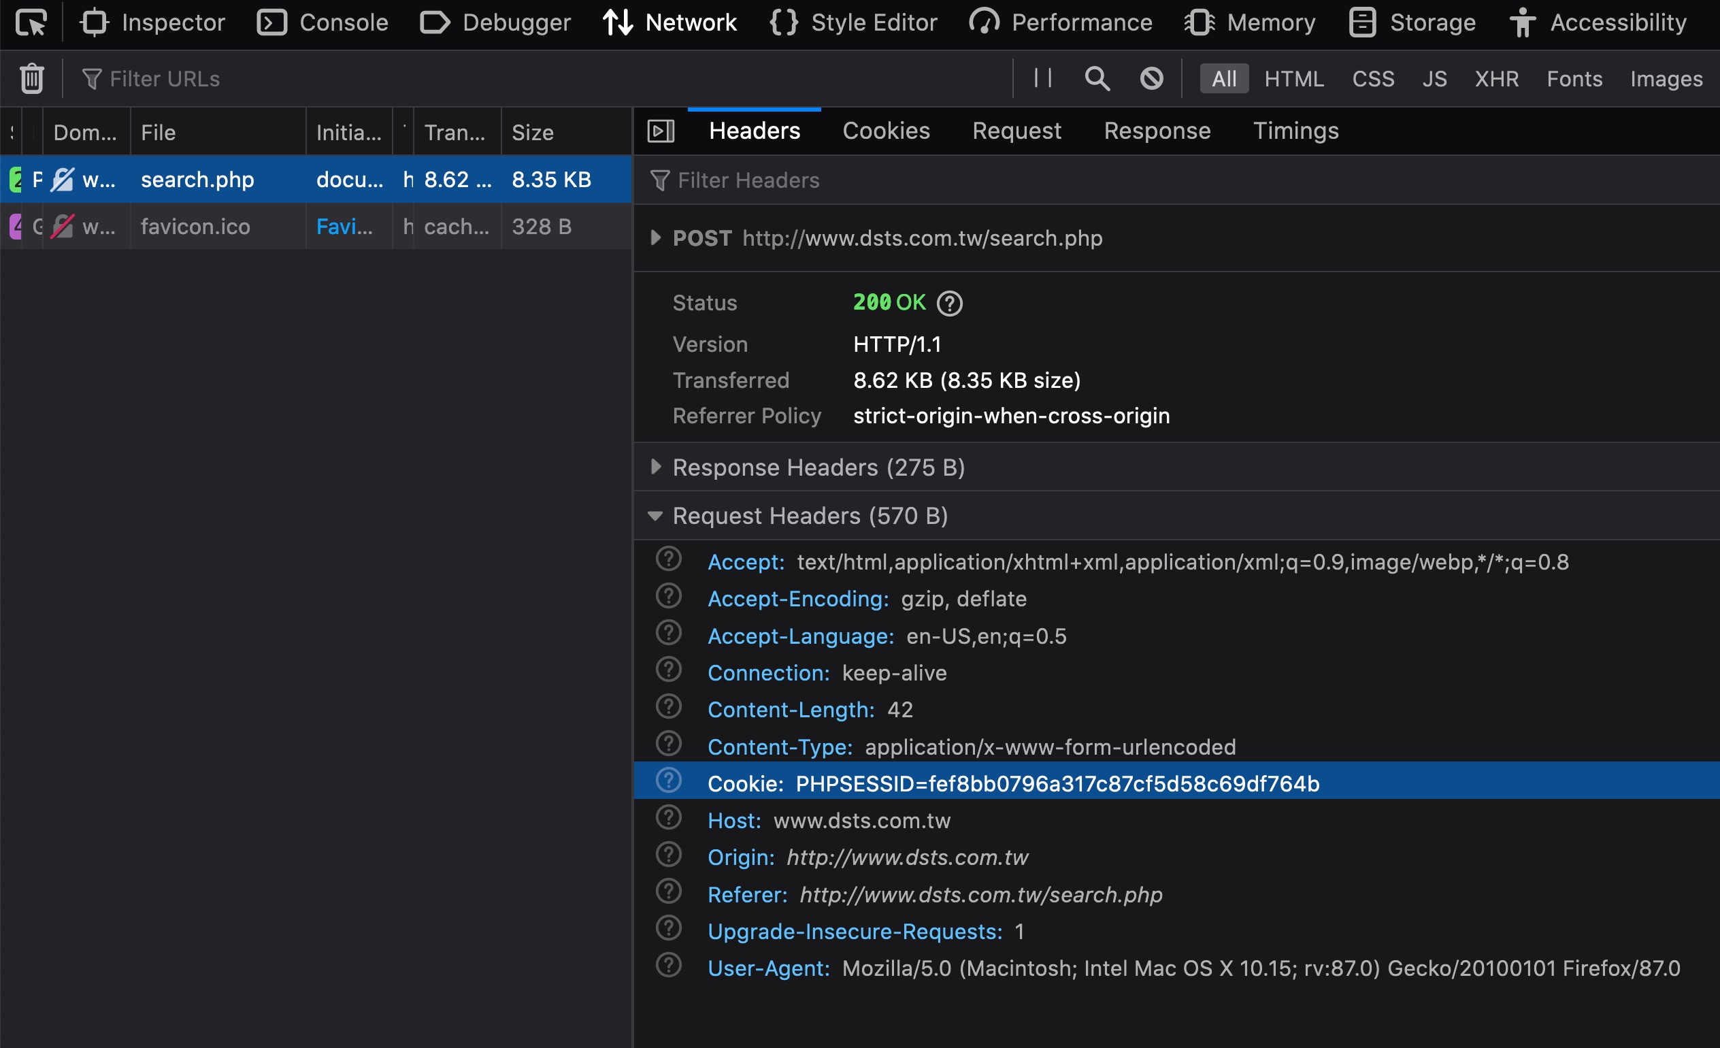This screenshot has height=1048, width=1720.
Task: Clear network log with trash icon
Action: [x=31, y=78]
